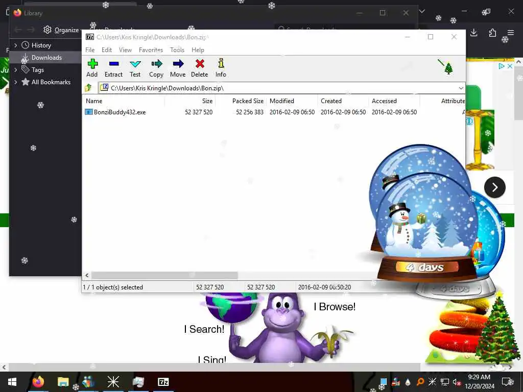Open the Firefox tab list chevron
Viewport: 523px width, 392px height.
click(422, 11)
